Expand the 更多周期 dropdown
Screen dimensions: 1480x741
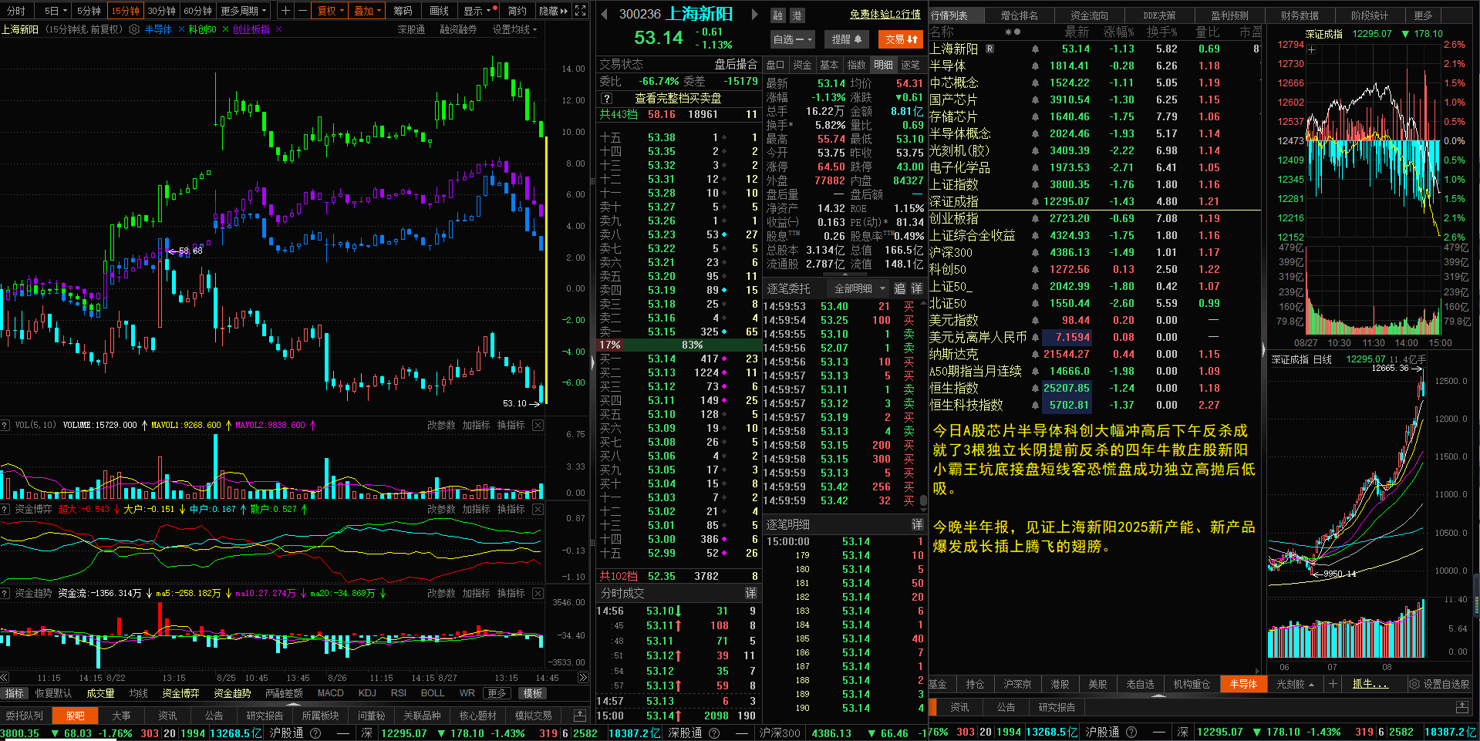tap(244, 11)
